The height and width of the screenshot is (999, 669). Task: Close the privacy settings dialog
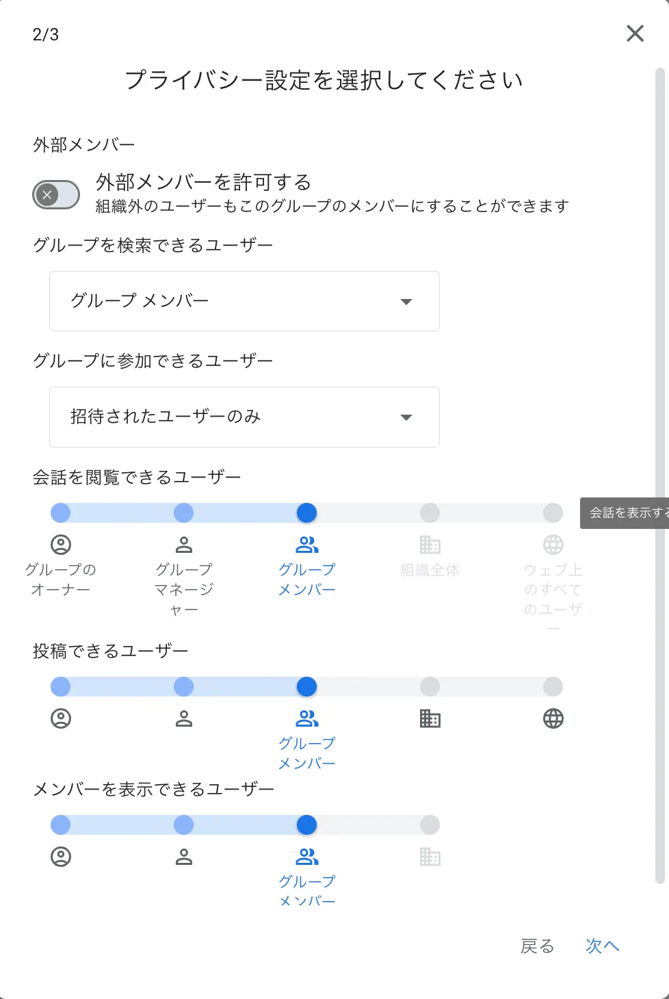tap(635, 33)
